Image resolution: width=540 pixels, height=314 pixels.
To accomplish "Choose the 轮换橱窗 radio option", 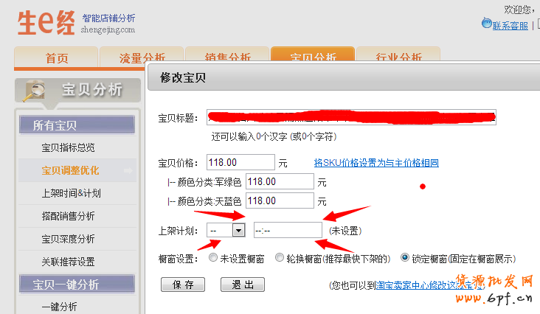I will (x=279, y=259).
